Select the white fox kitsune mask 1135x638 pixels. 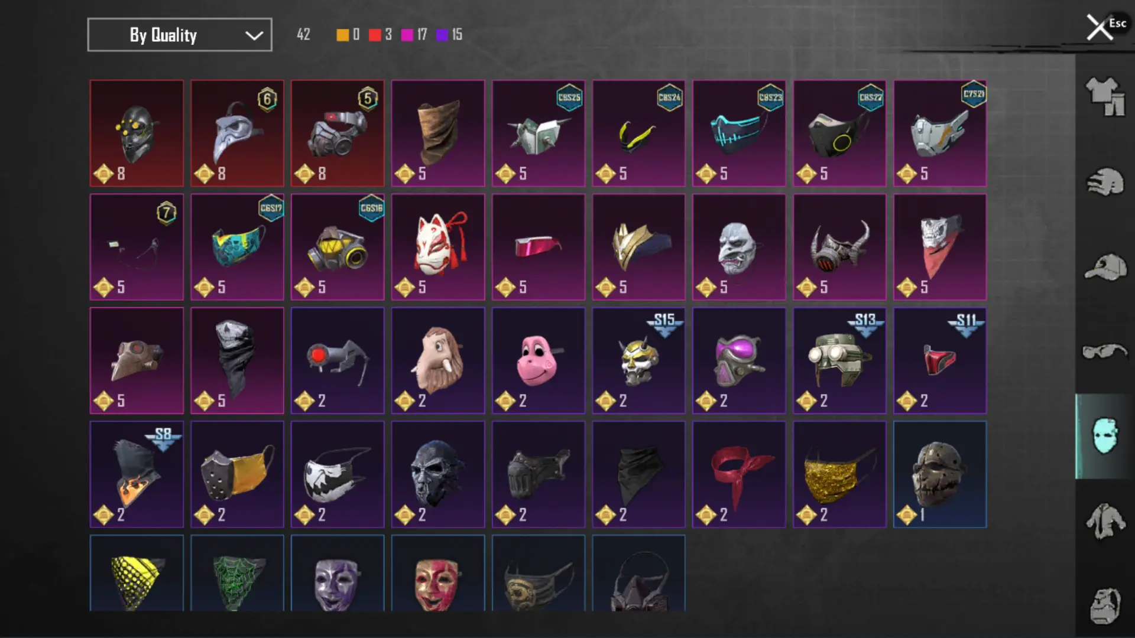[x=438, y=247]
